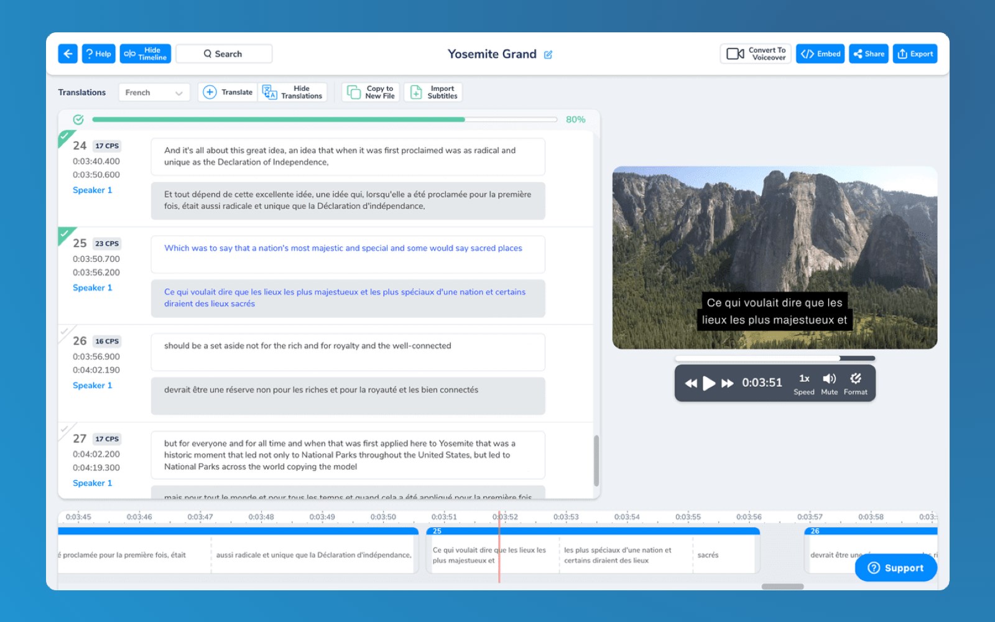
Task: Click end time 0:04:19.300
Action: click(96, 468)
